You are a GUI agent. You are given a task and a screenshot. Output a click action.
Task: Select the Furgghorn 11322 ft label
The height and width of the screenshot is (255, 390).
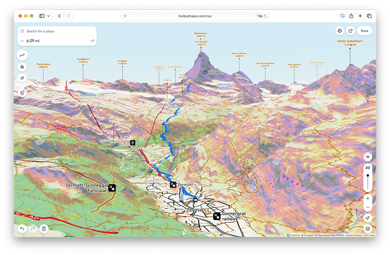[x=83, y=60]
